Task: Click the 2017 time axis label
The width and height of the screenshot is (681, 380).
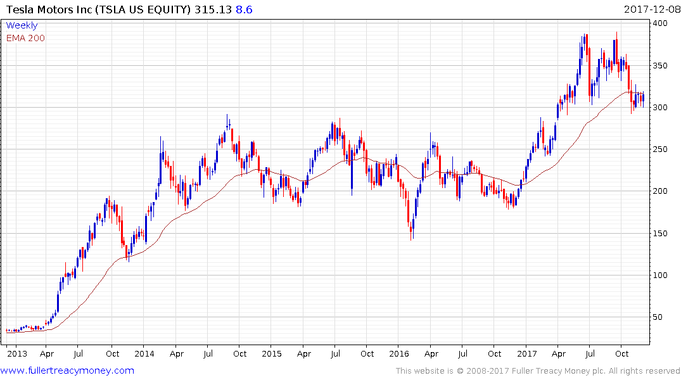Action: coord(527,353)
